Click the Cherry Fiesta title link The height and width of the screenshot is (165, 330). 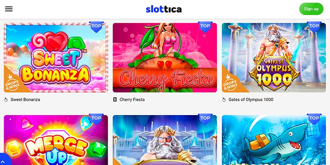coord(132,99)
